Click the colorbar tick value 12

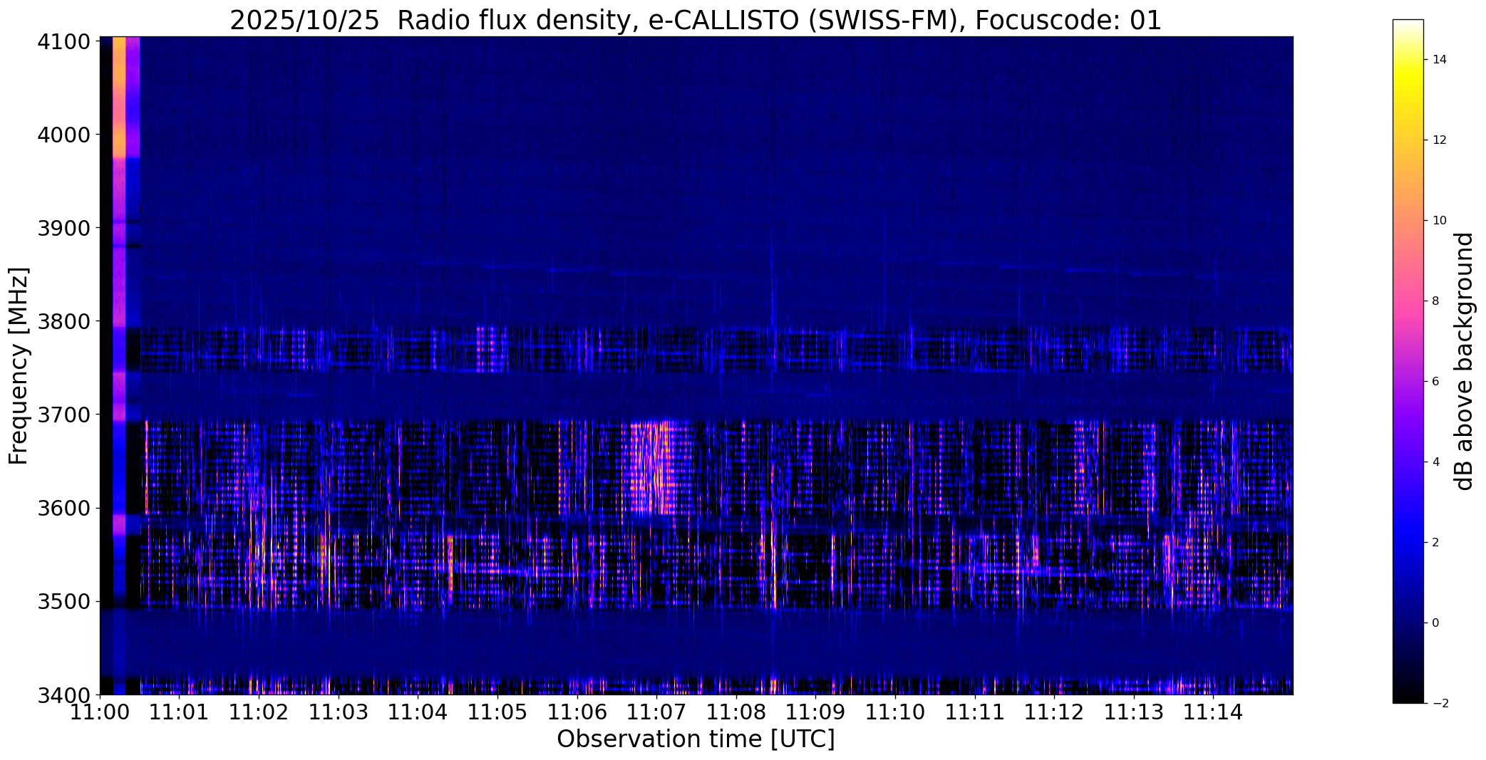[1439, 140]
